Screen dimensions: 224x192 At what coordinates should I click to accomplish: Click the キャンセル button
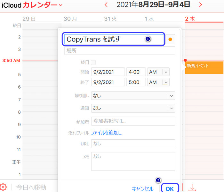[143, 189]
